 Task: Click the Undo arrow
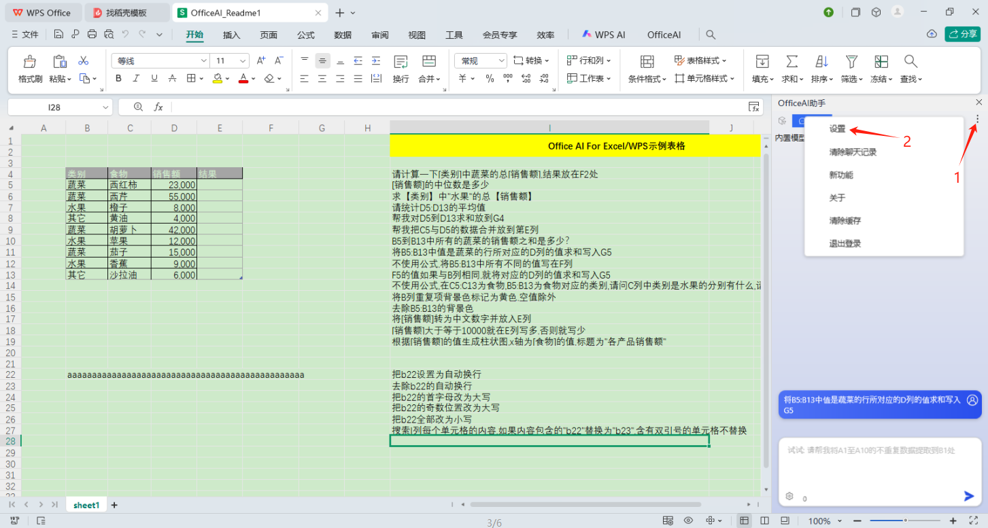tap(125, 34)
